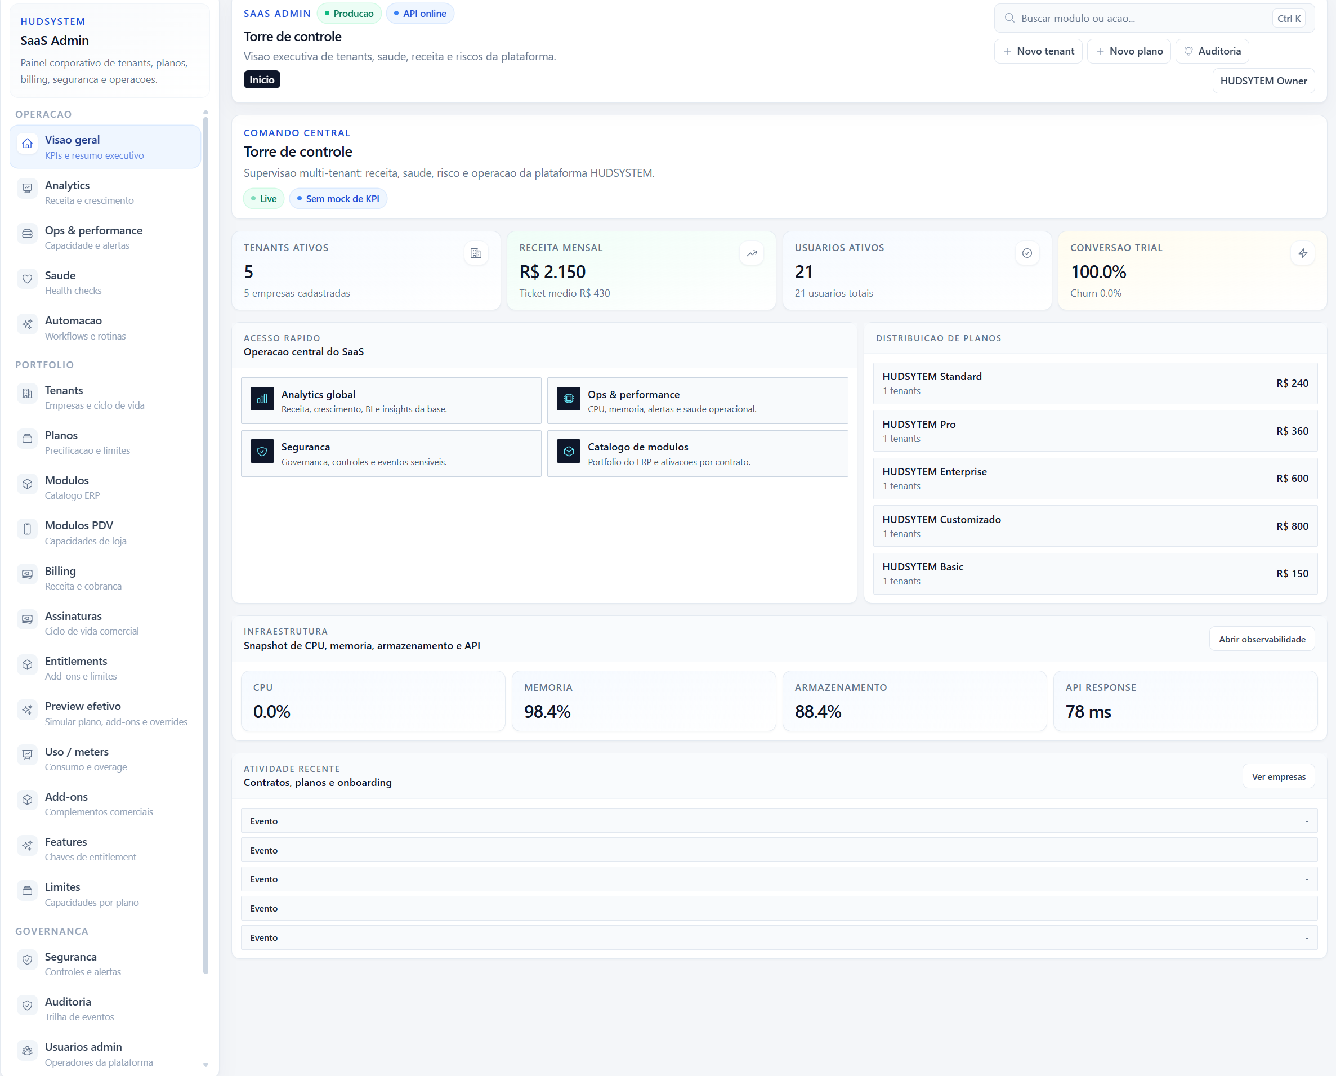Click the HUDSYTEM Owner button
This screenshot has height=1076, width=1336.
(x=1263, y=81)
